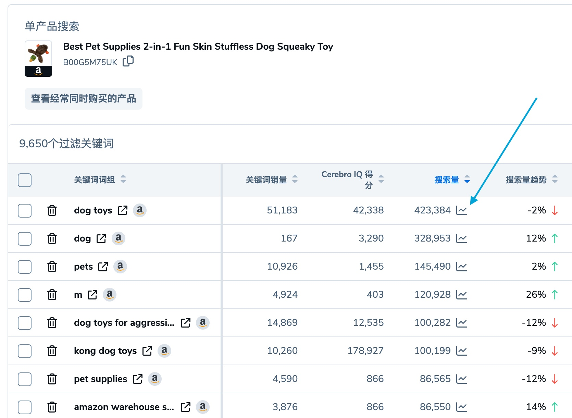Open the trend chart icon on the "dog" row

[x=462, y=238]
